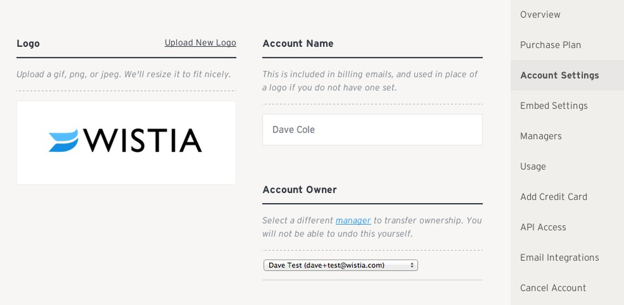The image size is (624, 305).
Task: Click the Account Name section heading
Action: point(298,43)
